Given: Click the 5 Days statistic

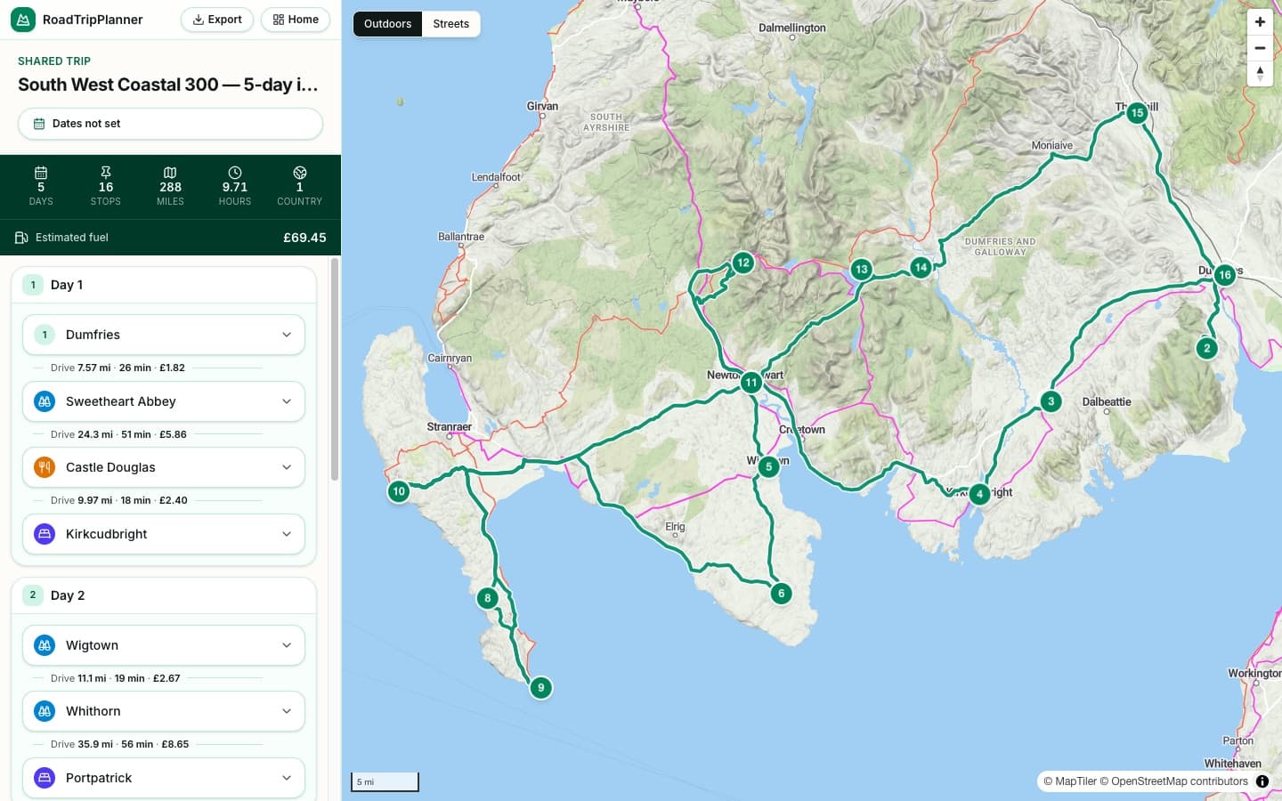Looking at the screenshot, I should 41,186.
